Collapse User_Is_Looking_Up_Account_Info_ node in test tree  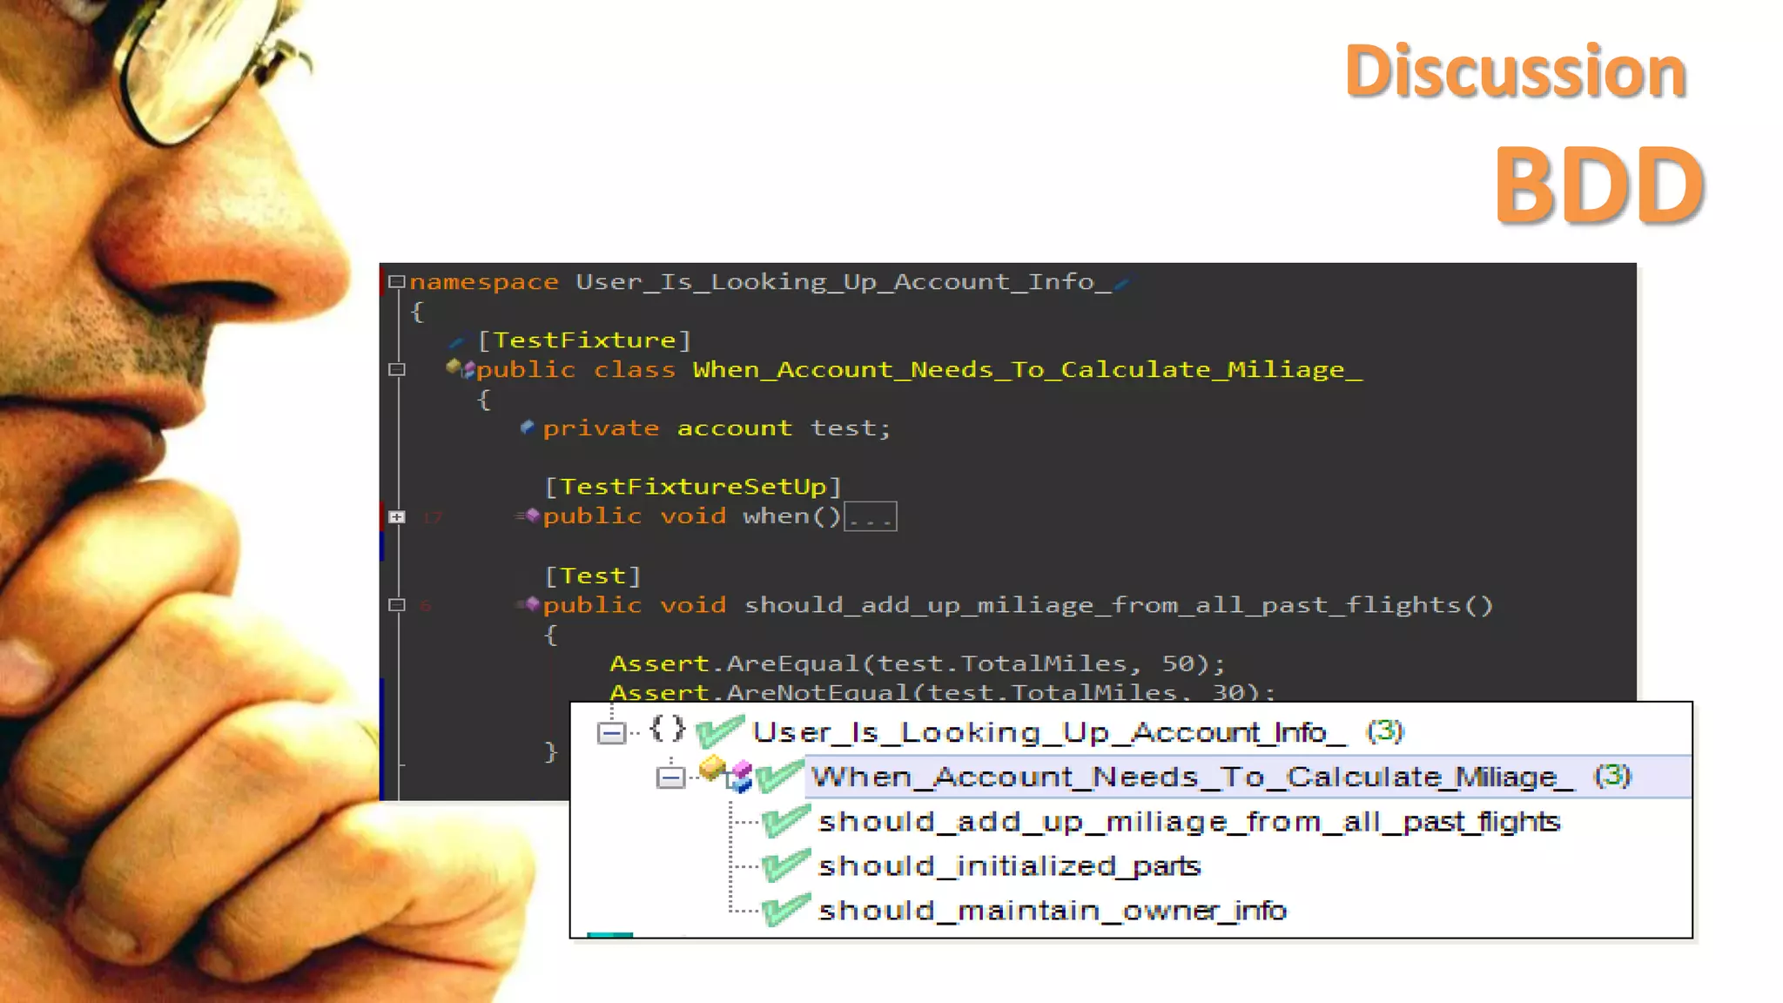pos(611,732)
